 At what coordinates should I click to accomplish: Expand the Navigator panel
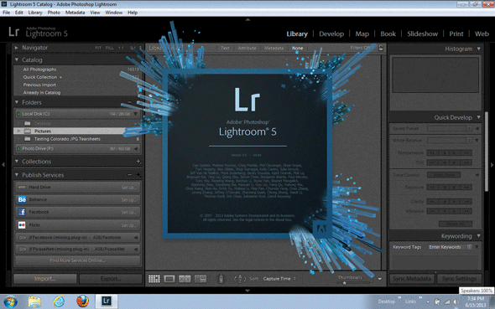[17, 48]
